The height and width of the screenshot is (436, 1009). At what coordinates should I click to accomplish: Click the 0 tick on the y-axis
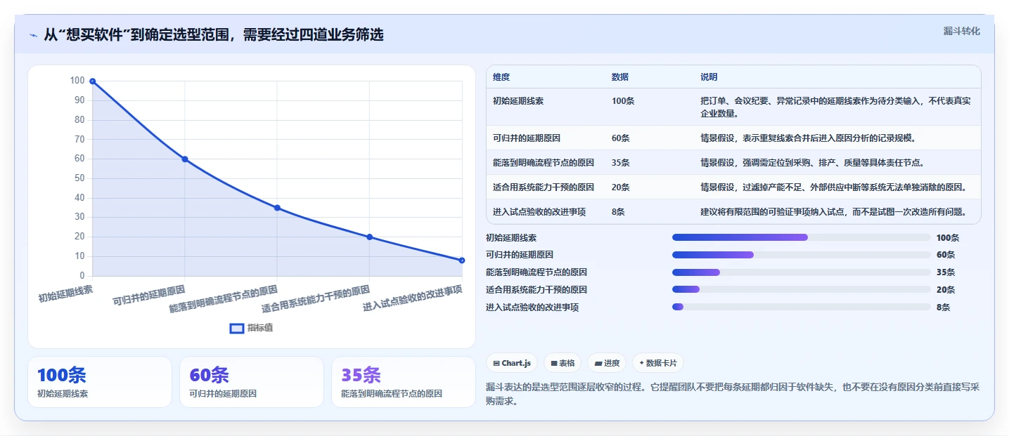tap(82, 275)
